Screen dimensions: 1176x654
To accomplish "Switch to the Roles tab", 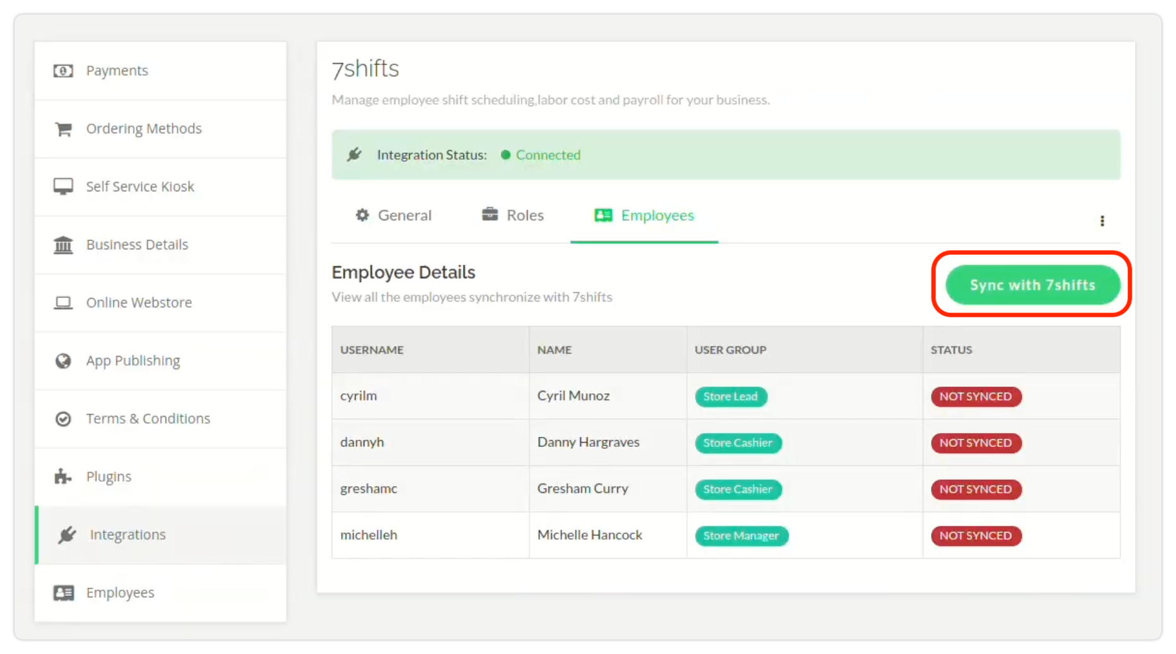I will [513, 215].
